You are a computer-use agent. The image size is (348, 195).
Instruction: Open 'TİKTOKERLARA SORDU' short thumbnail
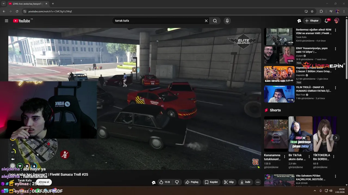click(325, 134)
